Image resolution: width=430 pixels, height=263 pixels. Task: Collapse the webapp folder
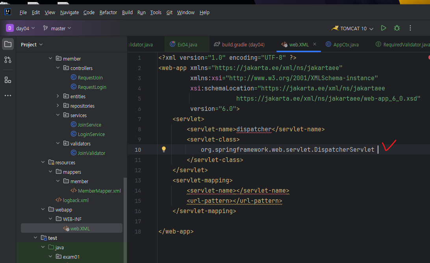coord(43,209)
